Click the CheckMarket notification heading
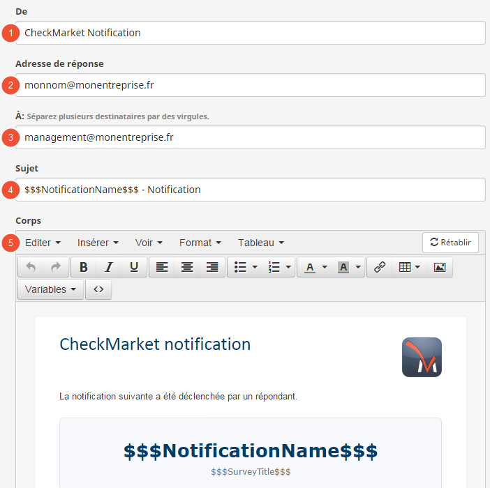 tap(155, 344)
